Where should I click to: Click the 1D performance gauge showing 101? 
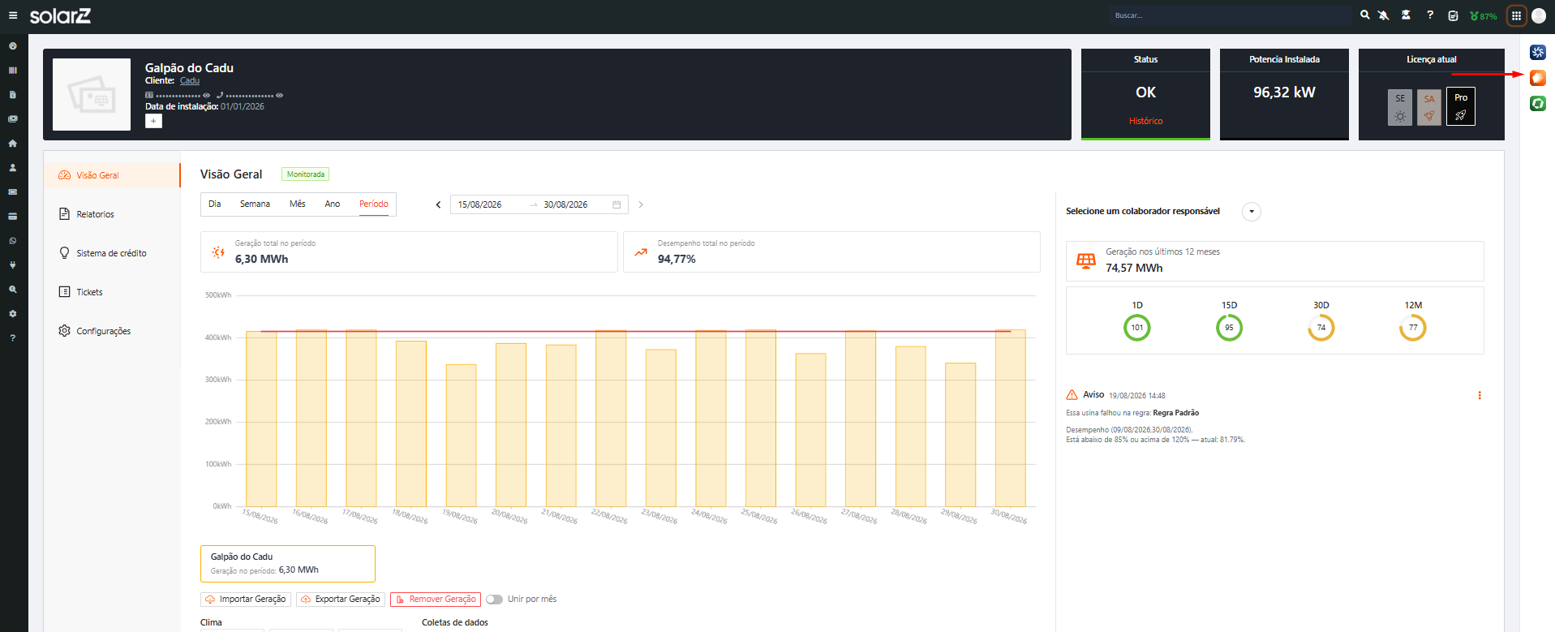point(1137,328)
